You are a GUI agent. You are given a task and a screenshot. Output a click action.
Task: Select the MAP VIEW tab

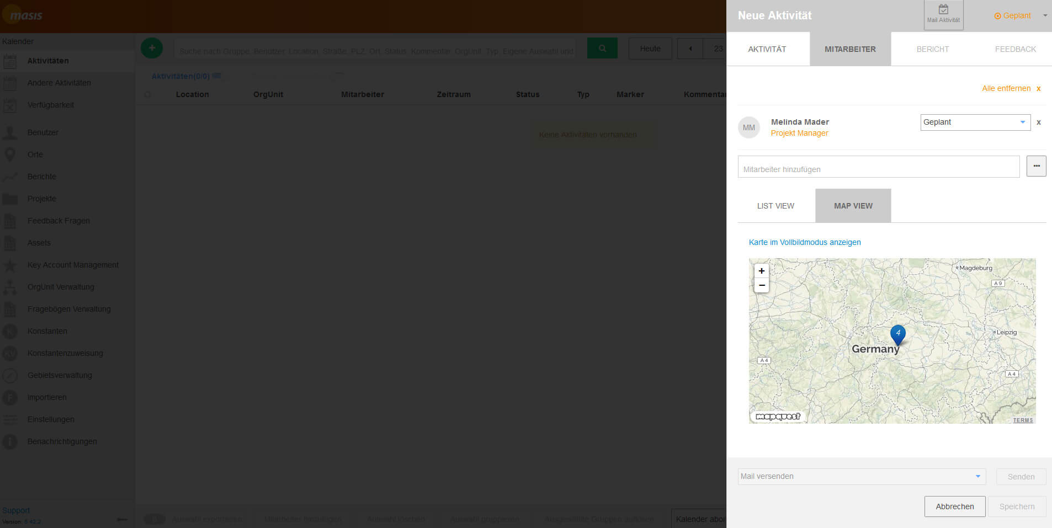tap(853, 206)
